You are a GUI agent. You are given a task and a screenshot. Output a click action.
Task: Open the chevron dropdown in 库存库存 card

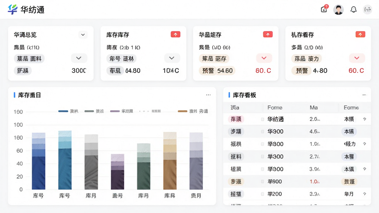click(x=172, y=58)
